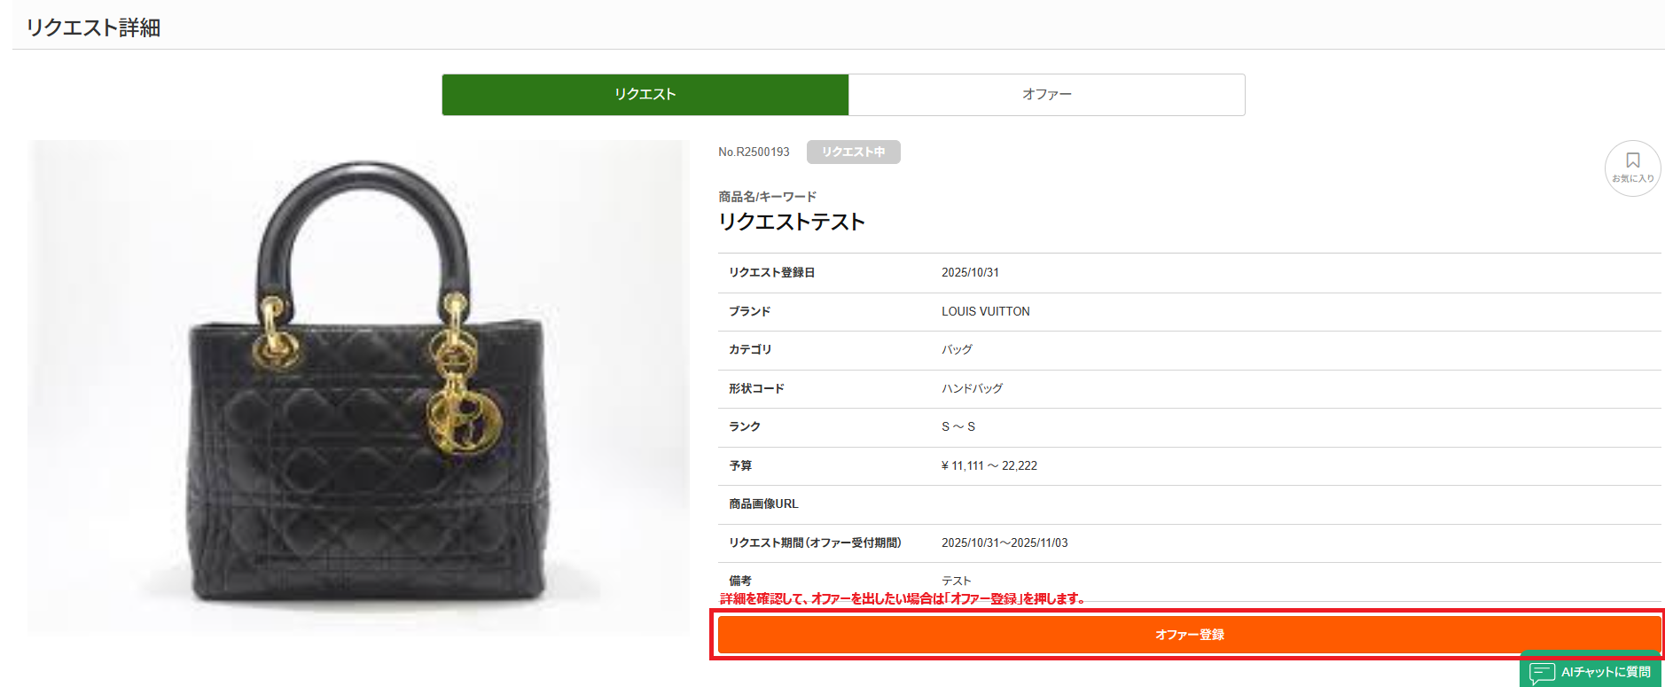Click the red offer registration instruction text
The height and width of the screenshot is (687, 1665).
tap(903, 599)
